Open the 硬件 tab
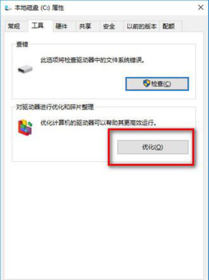This screenshot has height=280, width=209. [61, 26]
